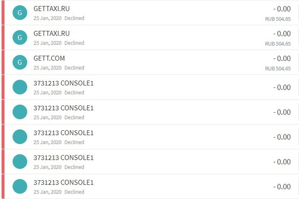Click the RUB 504.65 amount on the GETT.COM row

point(278,69)
